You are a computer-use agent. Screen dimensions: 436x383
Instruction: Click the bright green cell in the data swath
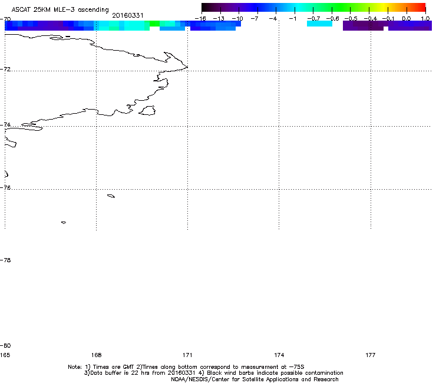tap(154, 24)
